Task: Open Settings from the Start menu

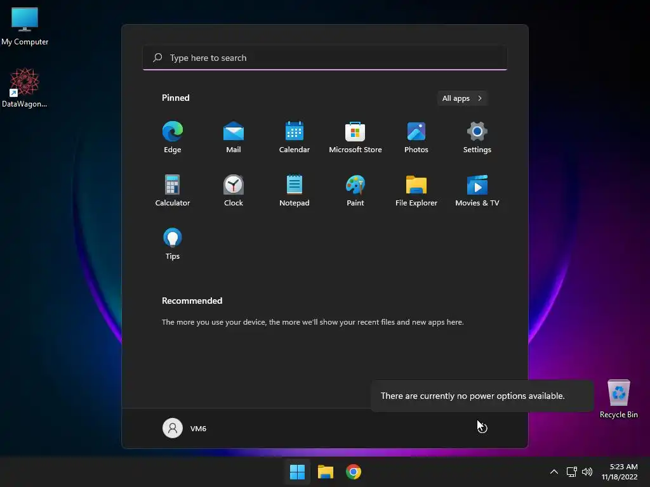Action: coord(477,138)
